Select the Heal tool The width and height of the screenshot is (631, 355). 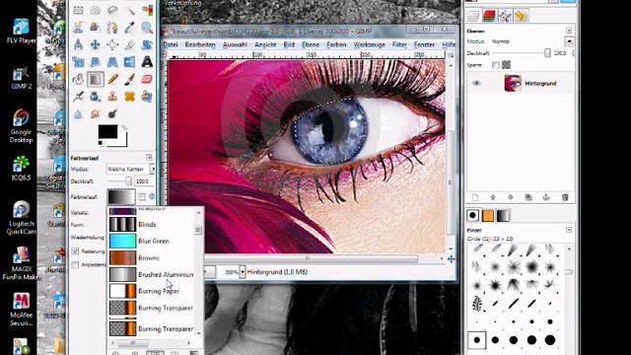click(129, 97)
